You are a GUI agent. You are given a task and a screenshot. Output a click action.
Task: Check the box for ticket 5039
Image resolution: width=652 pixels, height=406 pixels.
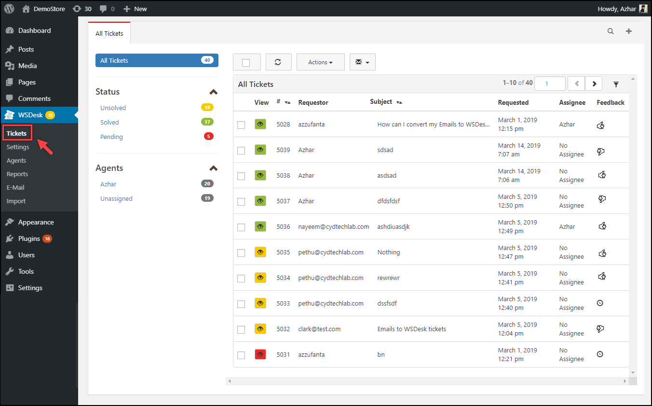(241, 151)
